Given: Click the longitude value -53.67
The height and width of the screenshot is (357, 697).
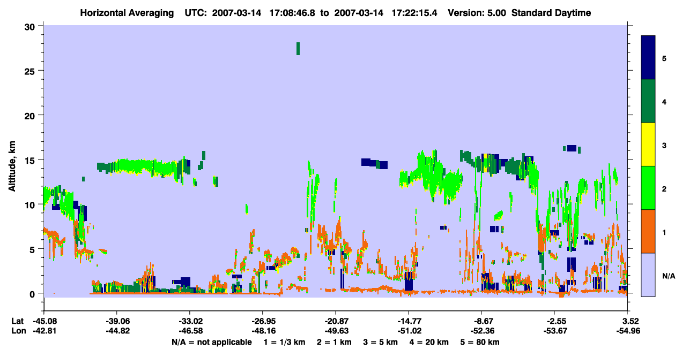Looking at the screenshot, I should pos(554,331).
